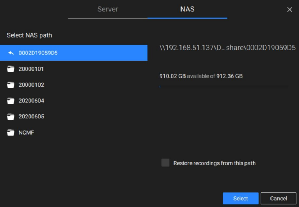Confirm with the Select button
The width and height of the screenshot is (299, 207).
coord(241,199)
